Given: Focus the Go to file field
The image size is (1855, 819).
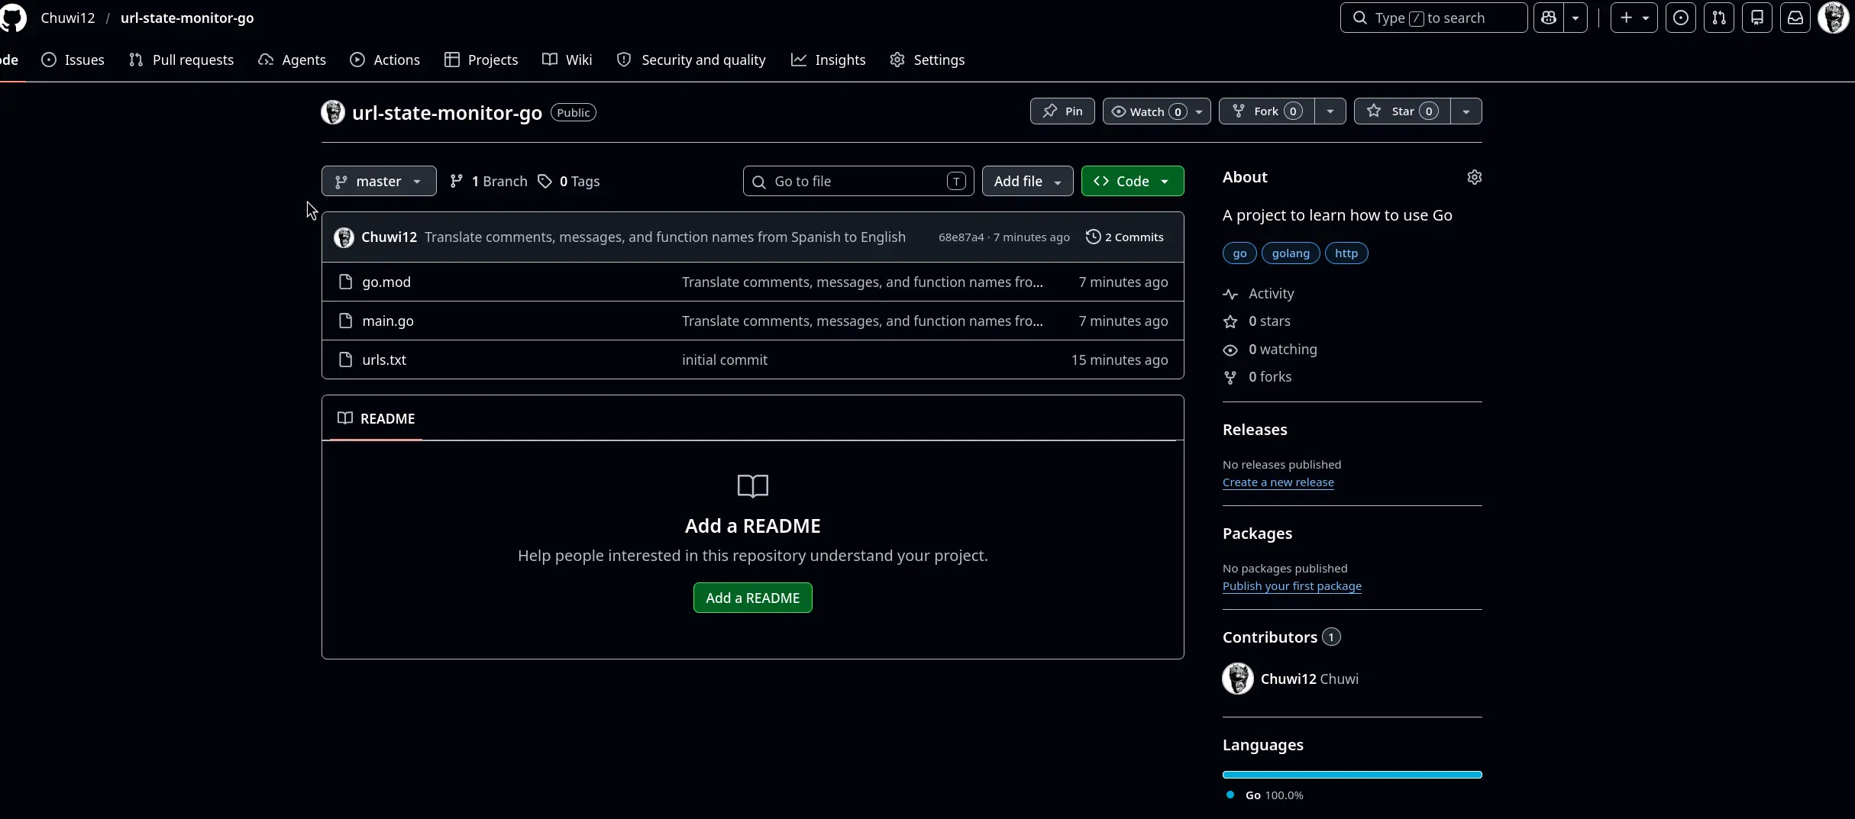Looking at the screenshot, I should 858,181.
